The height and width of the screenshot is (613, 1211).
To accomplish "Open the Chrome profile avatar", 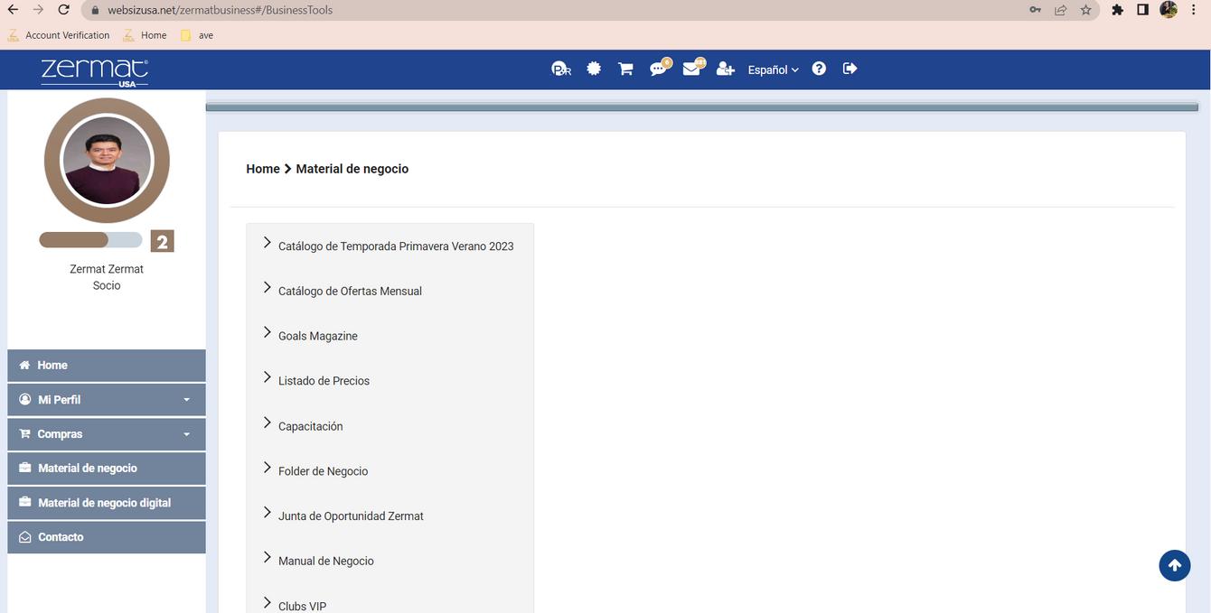I will click(x=1169, y=10).
